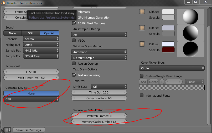Open Channels Stereo dropdown
This screenshot has height=133, width=212.
coord(41,39)
